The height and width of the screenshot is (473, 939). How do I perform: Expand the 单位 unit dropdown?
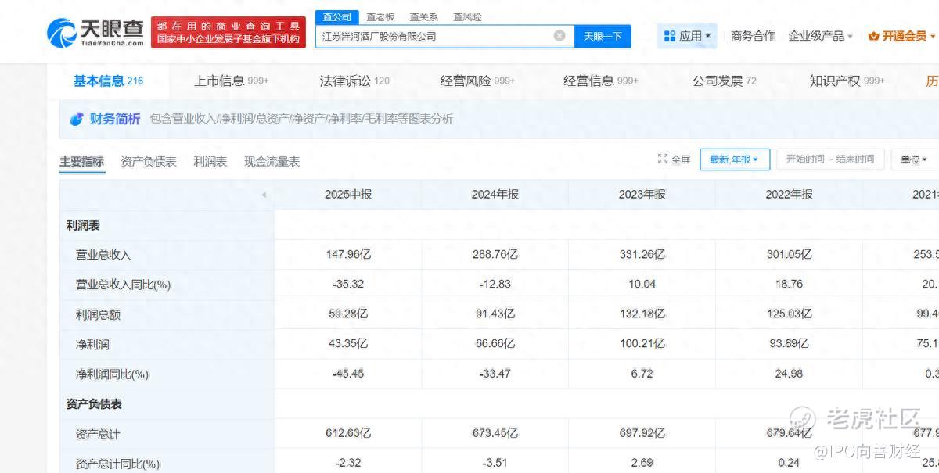click(x=913, y=159)
